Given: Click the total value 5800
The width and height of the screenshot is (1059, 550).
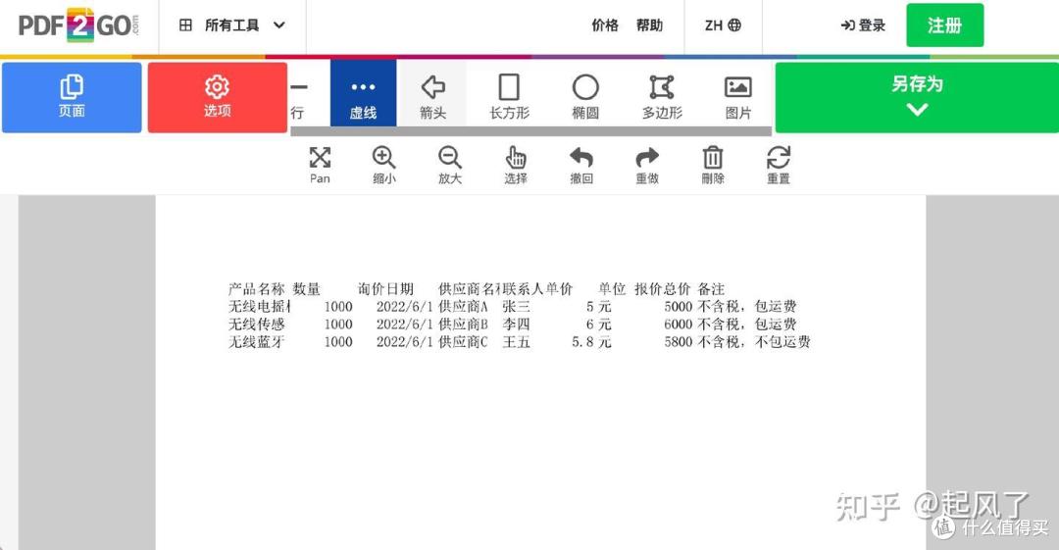Looking at the screenshot, I should pos(679,342).
